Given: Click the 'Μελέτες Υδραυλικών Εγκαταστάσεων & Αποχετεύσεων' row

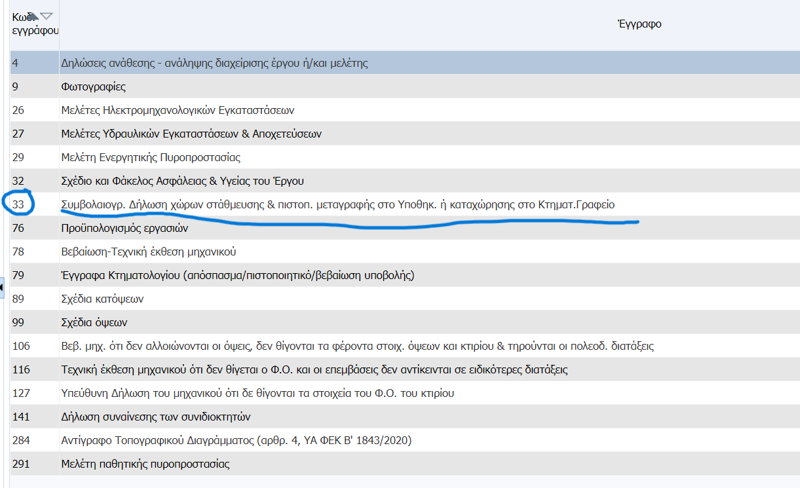Looking at the screenshot, I should (191, 134).
